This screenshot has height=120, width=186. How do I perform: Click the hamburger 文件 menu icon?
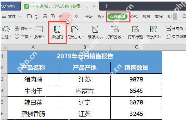click(x=4, y=16)
